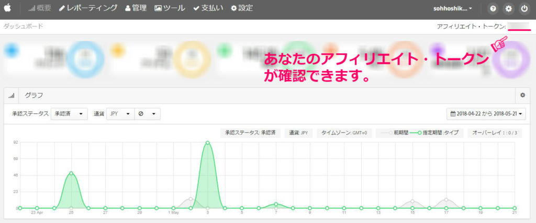The image size is (536, 223).
Task: Click the アフィリエイト・トークン label
Action: tap(472, 27)
